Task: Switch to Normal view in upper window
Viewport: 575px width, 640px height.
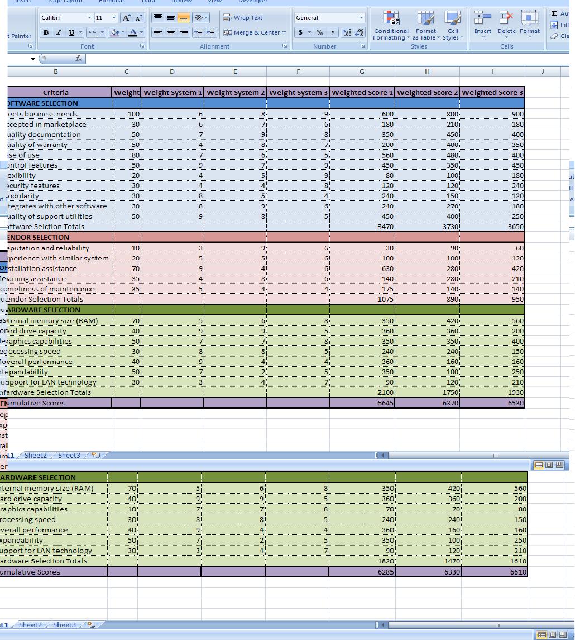Action: tap(539, 464)
